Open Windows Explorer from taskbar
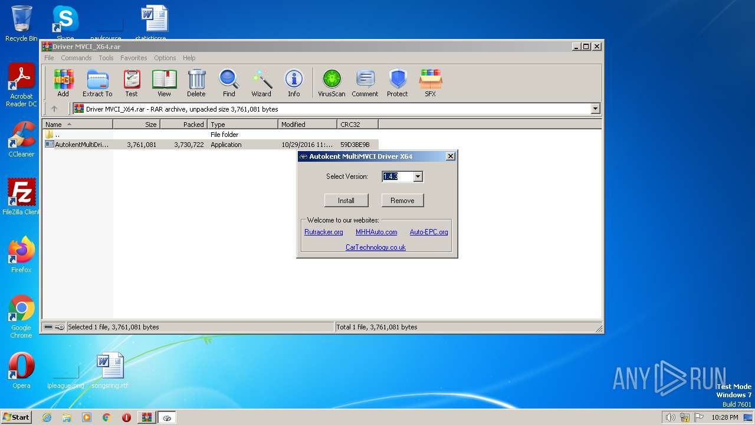This screenshot has height=425, width=755. [67, 417]
